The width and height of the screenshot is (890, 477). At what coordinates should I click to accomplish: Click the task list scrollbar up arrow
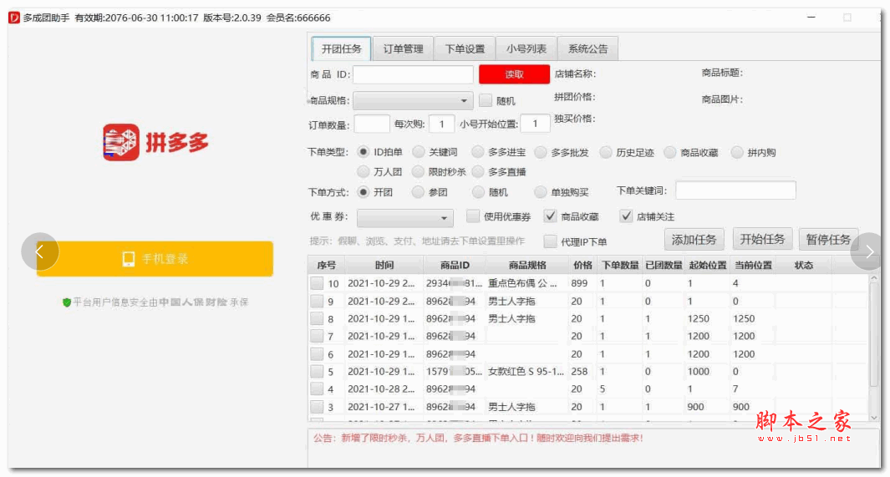click(873, 278)
